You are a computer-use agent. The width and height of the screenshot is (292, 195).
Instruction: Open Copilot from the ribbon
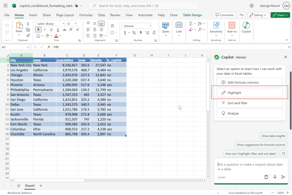(246, 27)
